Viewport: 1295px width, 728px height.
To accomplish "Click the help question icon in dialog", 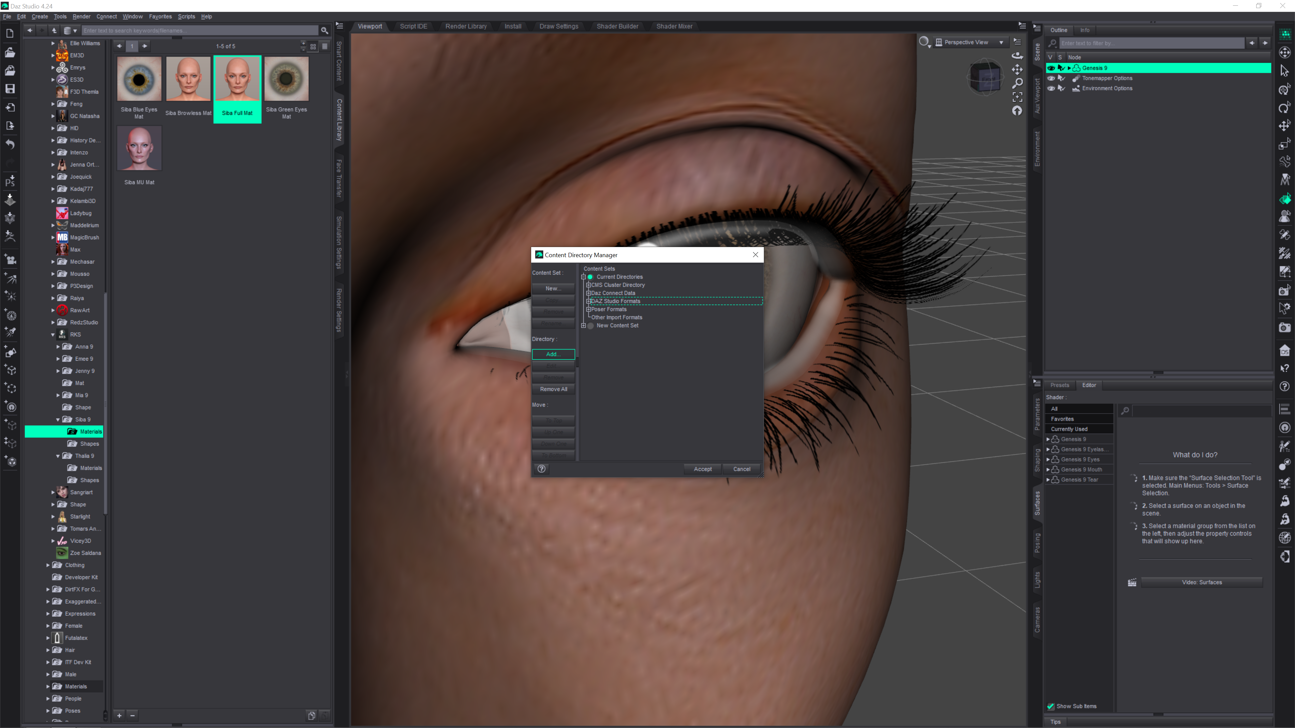I will coord(541,469).
